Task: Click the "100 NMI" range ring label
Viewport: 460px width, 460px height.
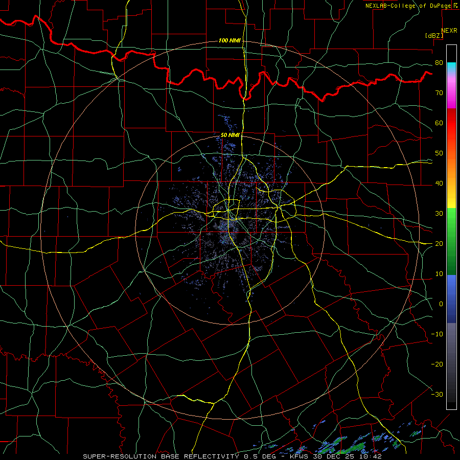Action: click(x=229, y=40)
